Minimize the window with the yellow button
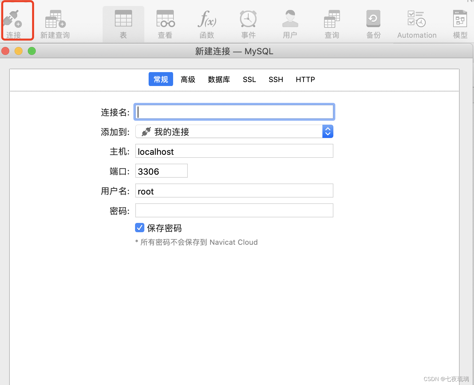Screen dimensions: 474x385 coord(19,51)
